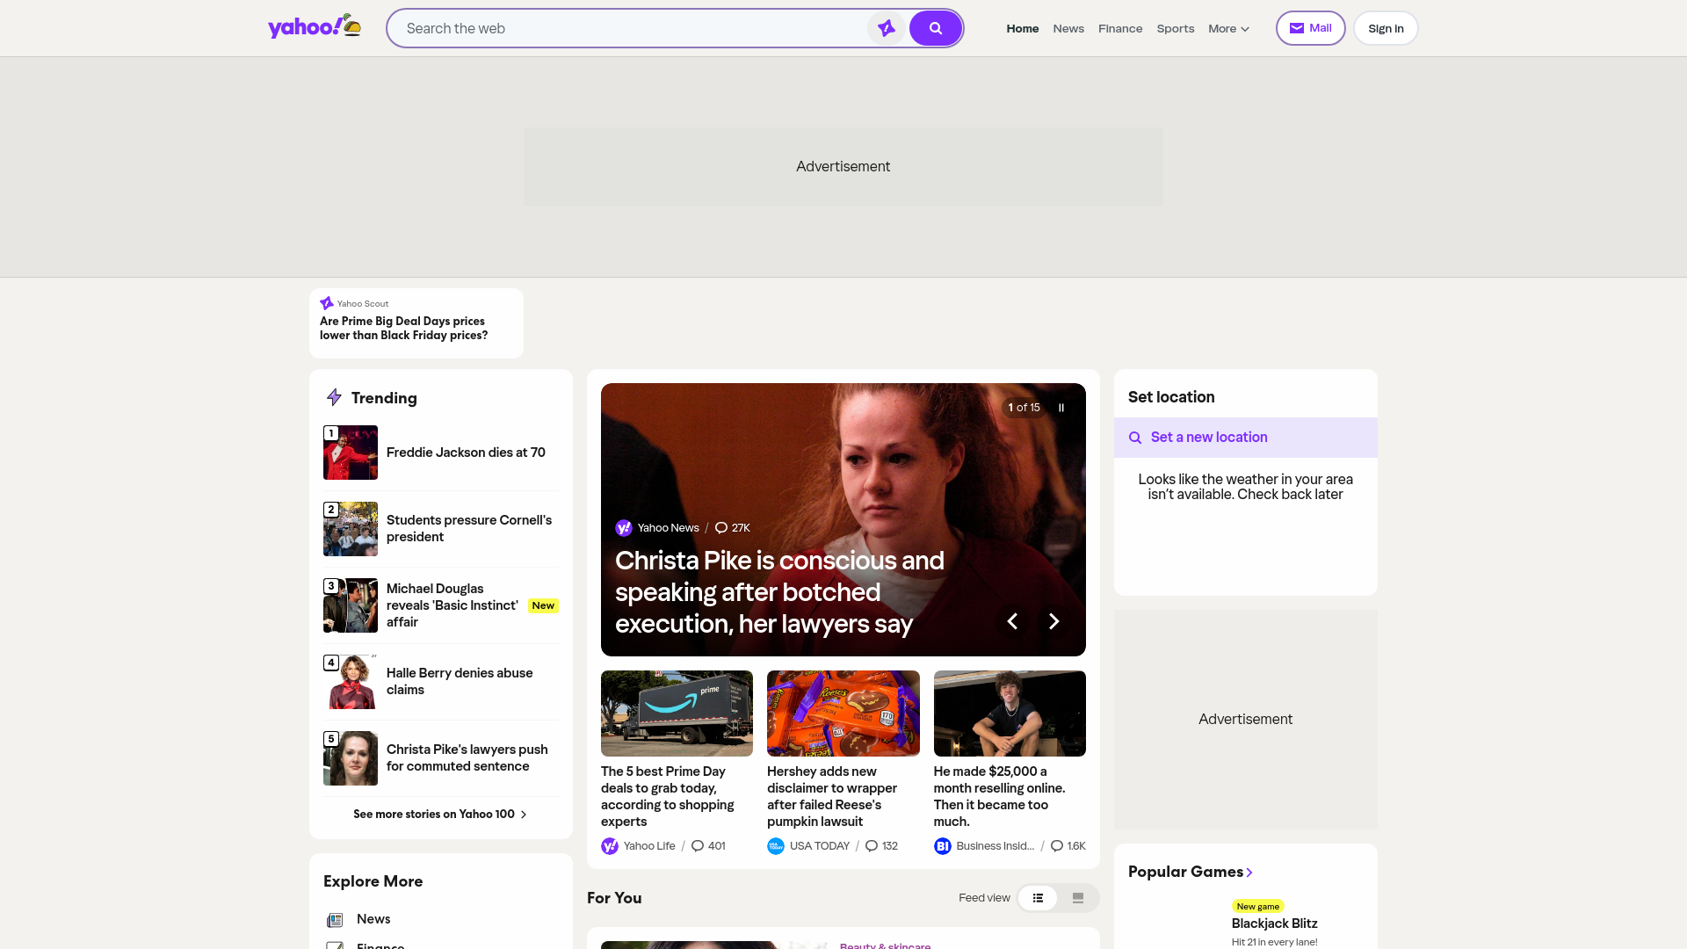Click USA TODAY source logo
Screen dimensions: 1687x949
776,846
